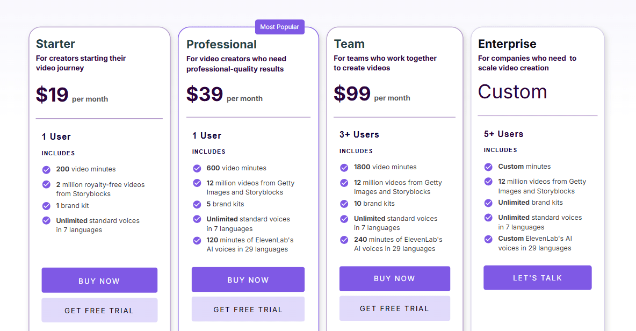636x331 pixels.
Task: Click BUY NOW under the Professional plan
Action: [248, 279]
